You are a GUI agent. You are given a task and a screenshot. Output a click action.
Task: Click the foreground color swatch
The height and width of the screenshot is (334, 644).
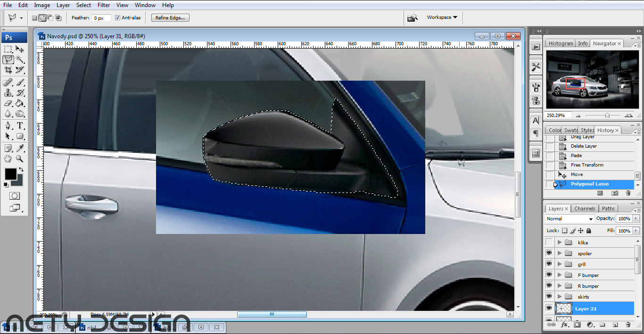click(10, 174)
